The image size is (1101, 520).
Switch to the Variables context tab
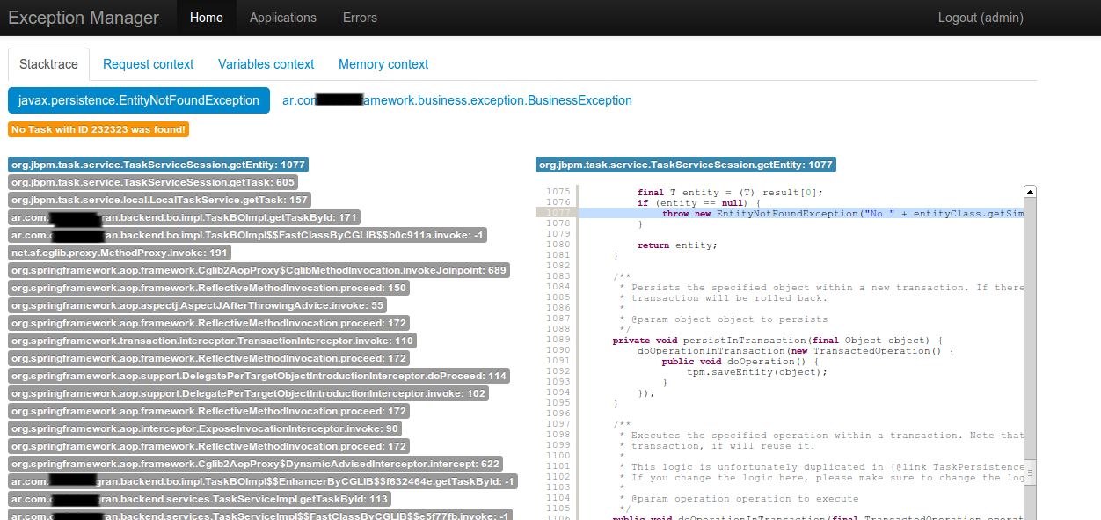tap(266, 64)
